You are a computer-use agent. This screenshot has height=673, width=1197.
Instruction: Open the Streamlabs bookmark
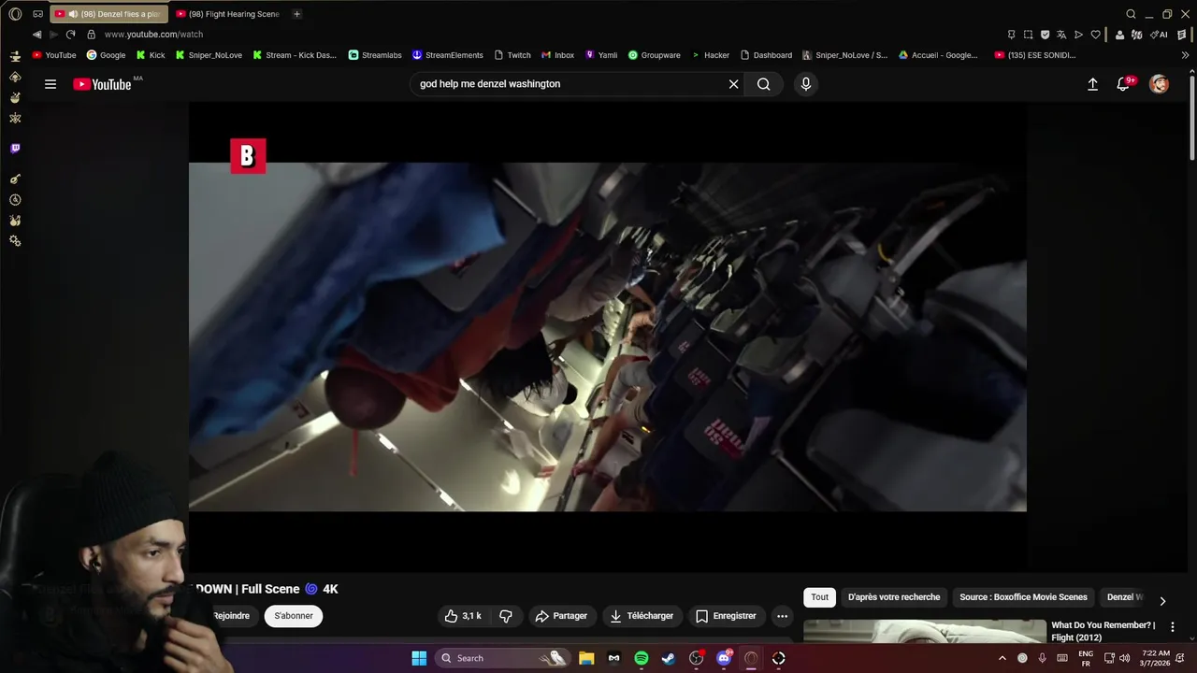[375, 55]
